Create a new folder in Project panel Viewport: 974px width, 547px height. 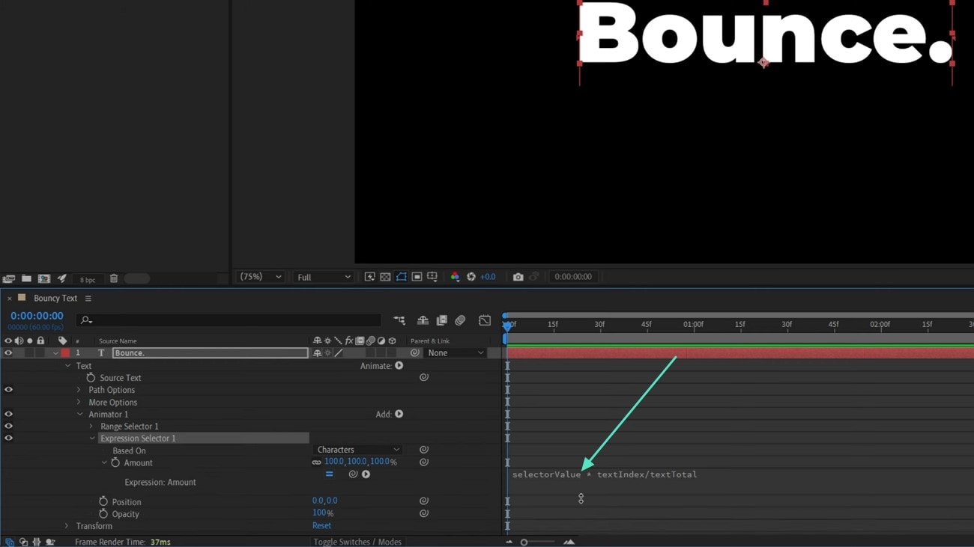click(x=26, y=278)
